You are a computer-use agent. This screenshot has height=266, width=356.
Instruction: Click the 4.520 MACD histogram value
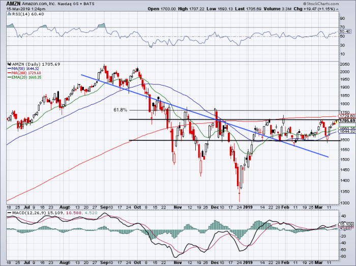pyautogui.click(x=91, y=213)
